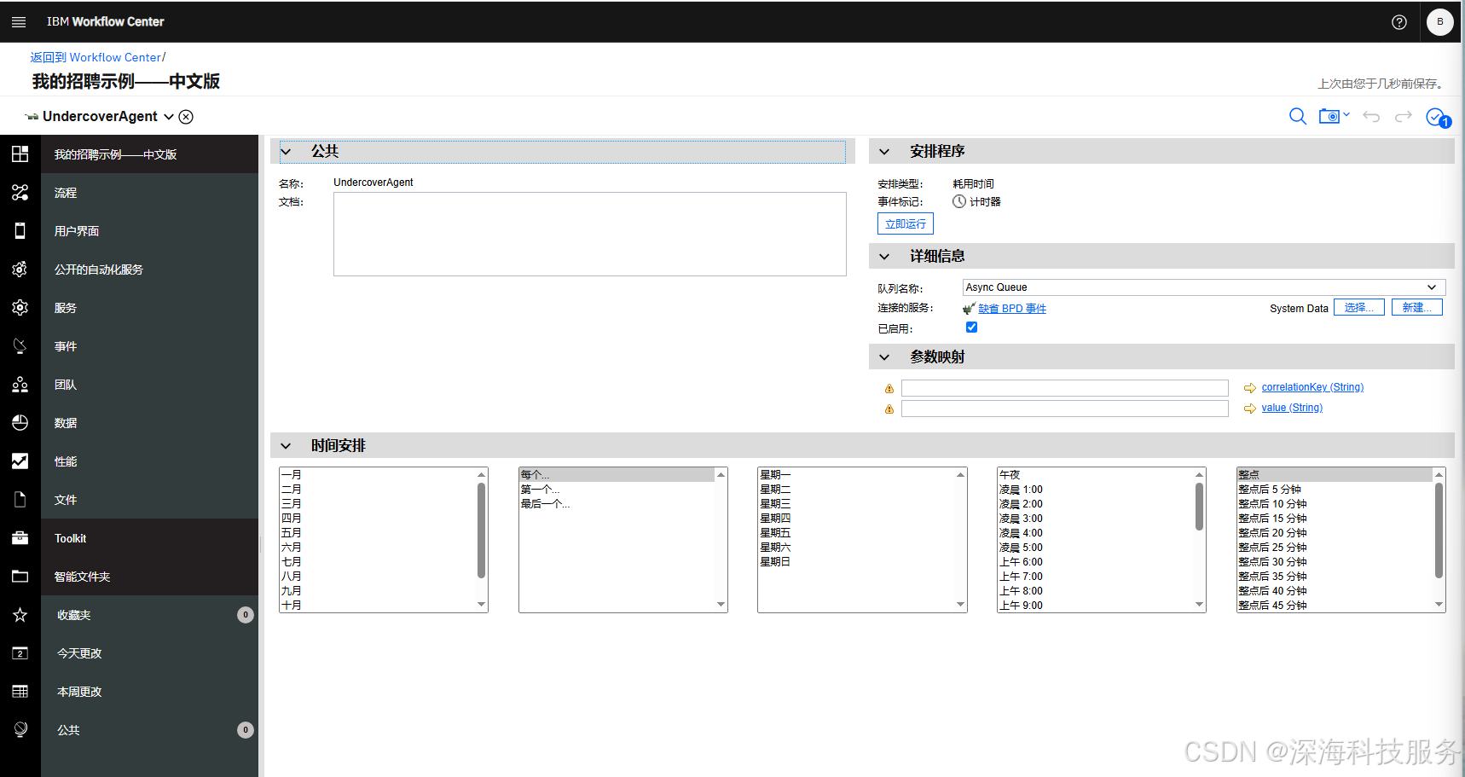
Task: Click the 用户界面 device sidebar icon
Action: coord(20,231)
